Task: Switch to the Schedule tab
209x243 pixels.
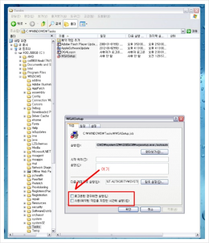Action: tap(84, 126)
